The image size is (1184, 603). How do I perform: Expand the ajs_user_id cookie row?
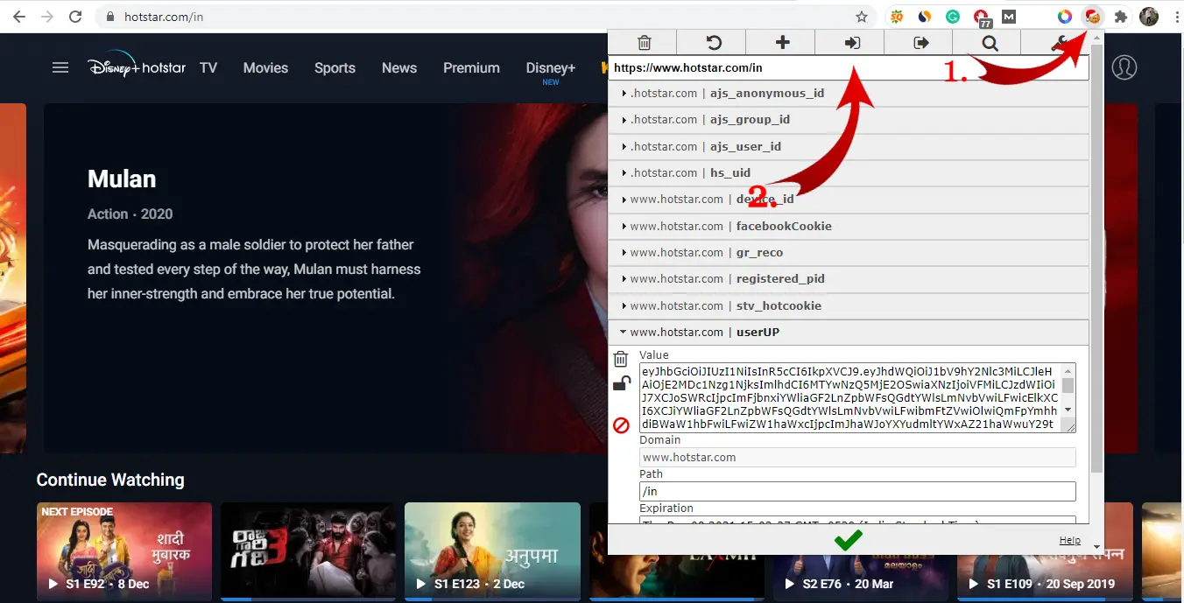(849, 147)
